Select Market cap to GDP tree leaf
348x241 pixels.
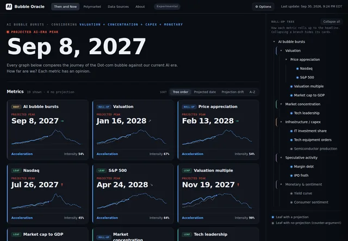(x=309, y=95)
